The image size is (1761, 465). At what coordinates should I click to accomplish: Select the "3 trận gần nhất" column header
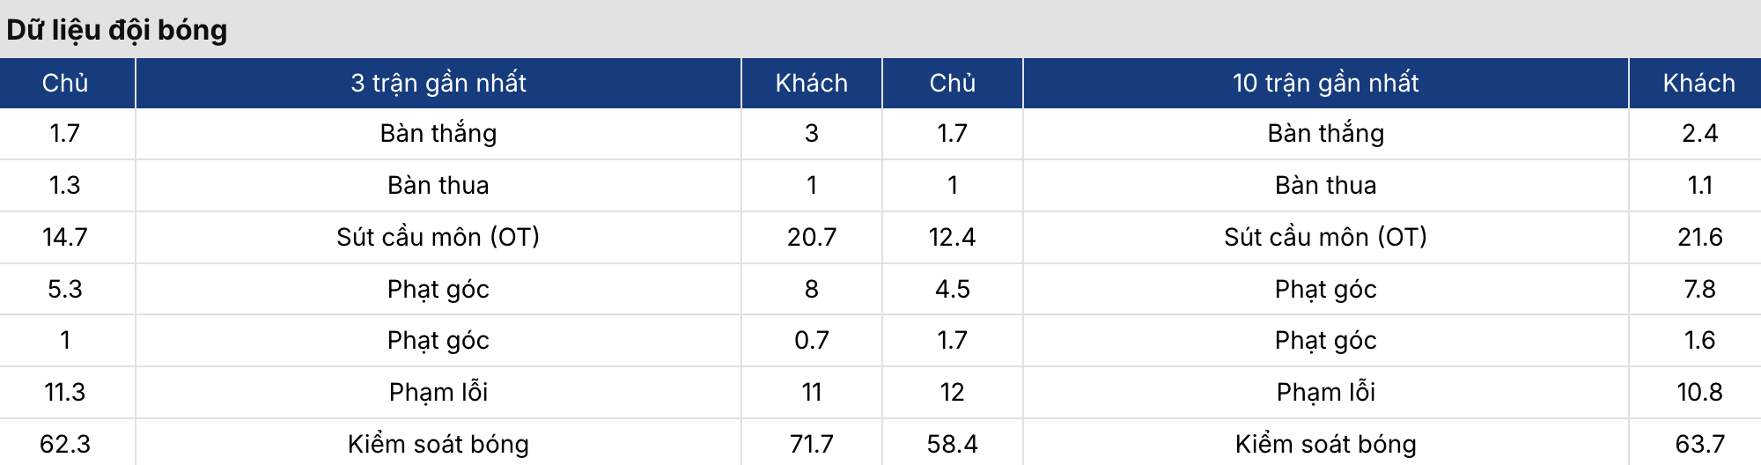pyautogui.click(x=438, y=83)
